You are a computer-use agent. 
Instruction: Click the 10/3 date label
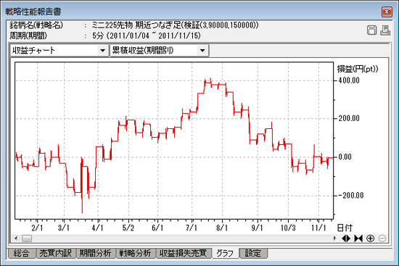(288, 228)
